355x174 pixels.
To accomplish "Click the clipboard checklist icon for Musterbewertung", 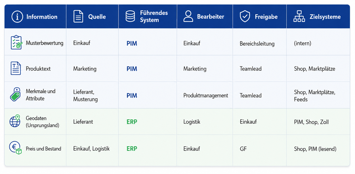I will tap(16, 42).
